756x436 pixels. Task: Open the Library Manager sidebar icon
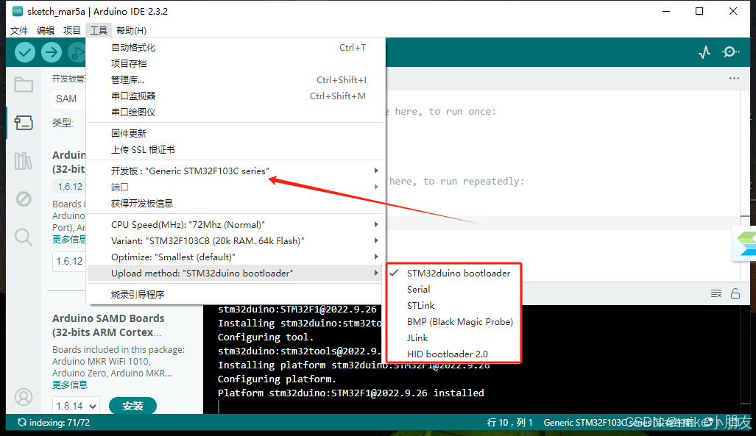coord(23,160)
